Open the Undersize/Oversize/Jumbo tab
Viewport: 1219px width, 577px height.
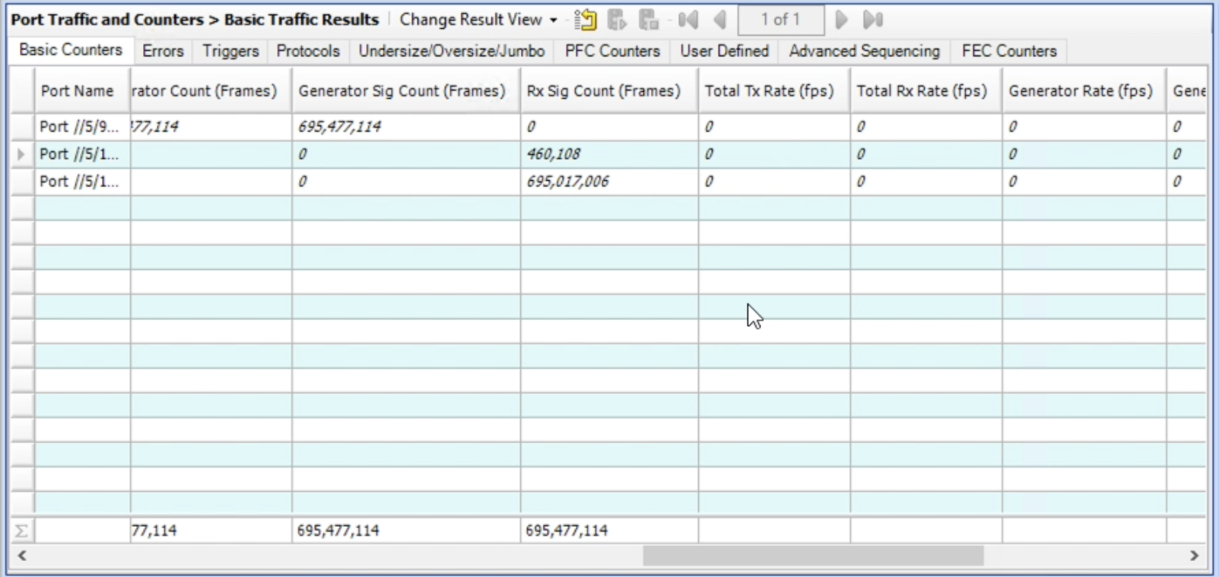point(452,51)
